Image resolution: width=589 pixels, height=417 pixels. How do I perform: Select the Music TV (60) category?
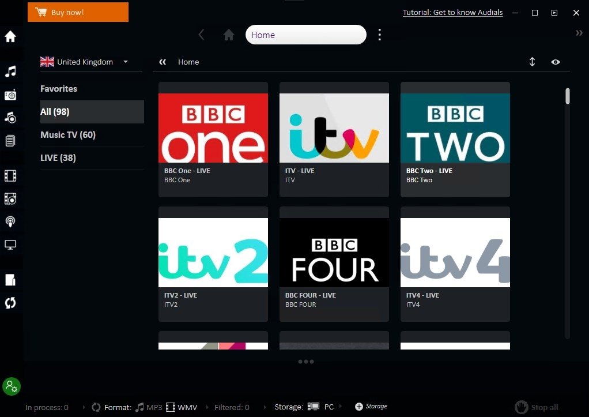92,134
